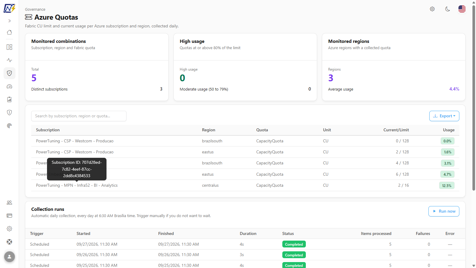Sort by the Subscription column header
Viewport: 476px width, 268px height.
[x=48, y=130]
